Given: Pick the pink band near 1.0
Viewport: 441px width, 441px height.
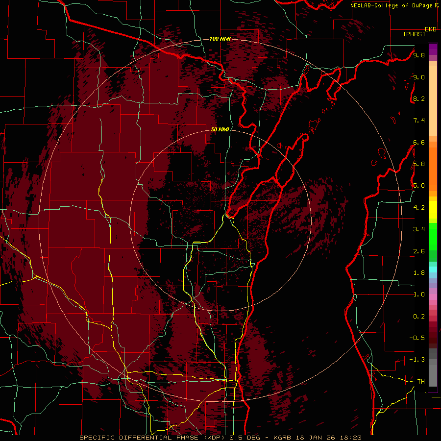Looking at the screenshot, I should [433, 297].
